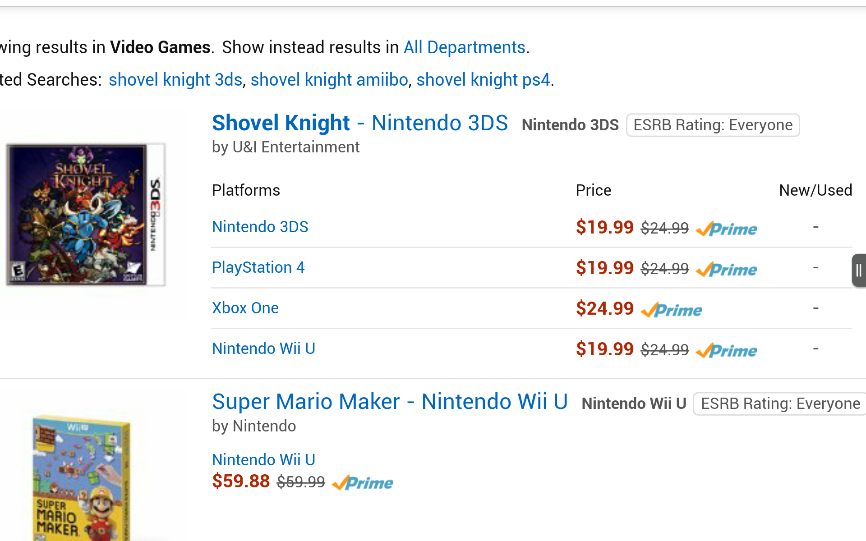Open Shovel Knight - Nintendo 3DS title
The image size is (866, 541).
(x=360, y=123)
